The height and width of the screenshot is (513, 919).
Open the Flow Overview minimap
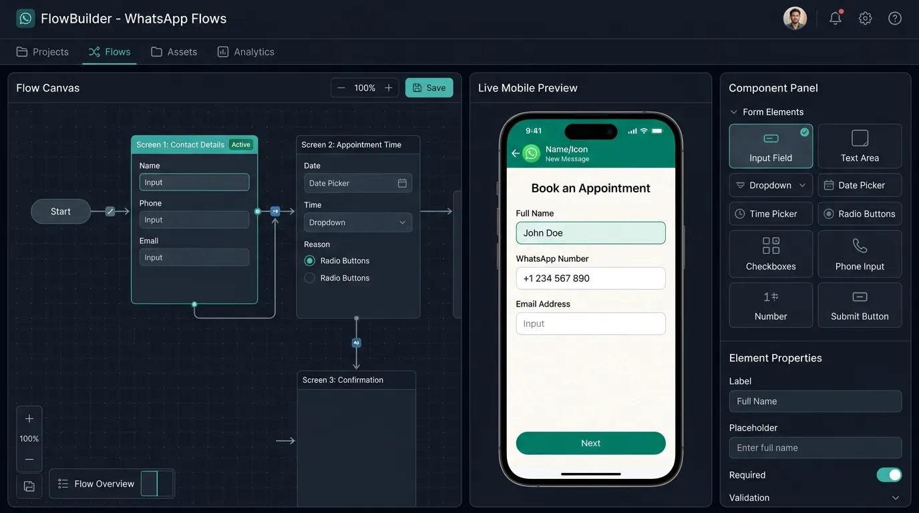coord(112,484)
